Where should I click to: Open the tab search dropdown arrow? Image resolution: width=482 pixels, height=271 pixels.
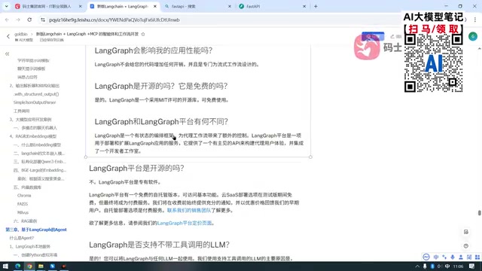click(x=6, y=6)
